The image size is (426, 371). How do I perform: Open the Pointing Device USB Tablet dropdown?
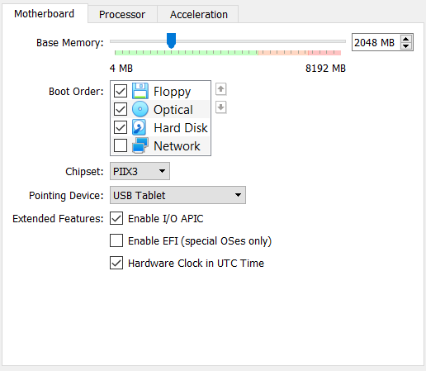tap(177, 195)
